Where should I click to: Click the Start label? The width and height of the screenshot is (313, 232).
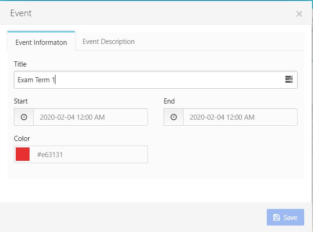(21, 101)
